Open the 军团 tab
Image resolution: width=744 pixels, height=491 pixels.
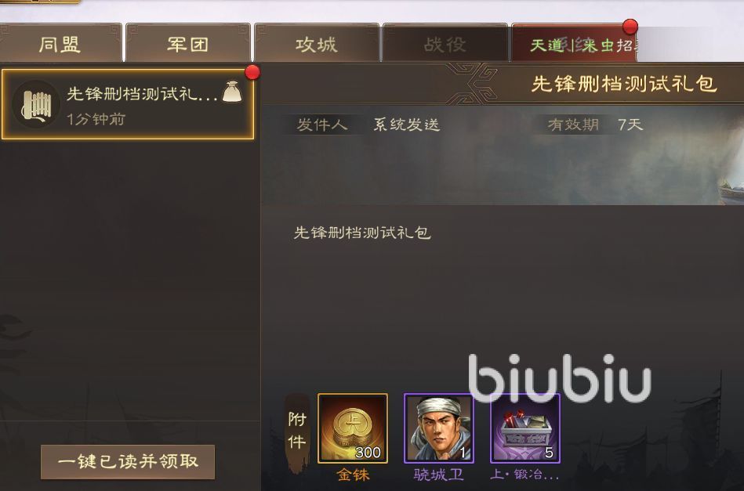click(x=188, y=44)
